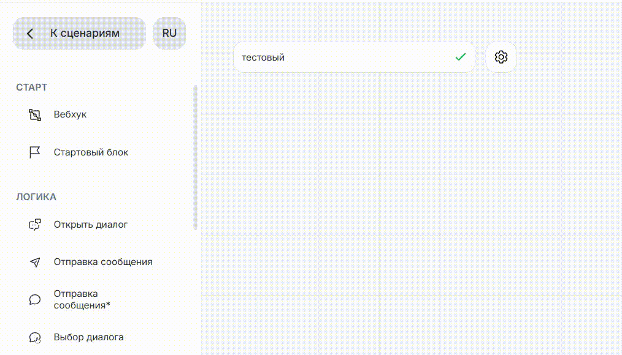Click the Выбор диалога icon
Screen dimensions: 622x355
tap(35, 337)
